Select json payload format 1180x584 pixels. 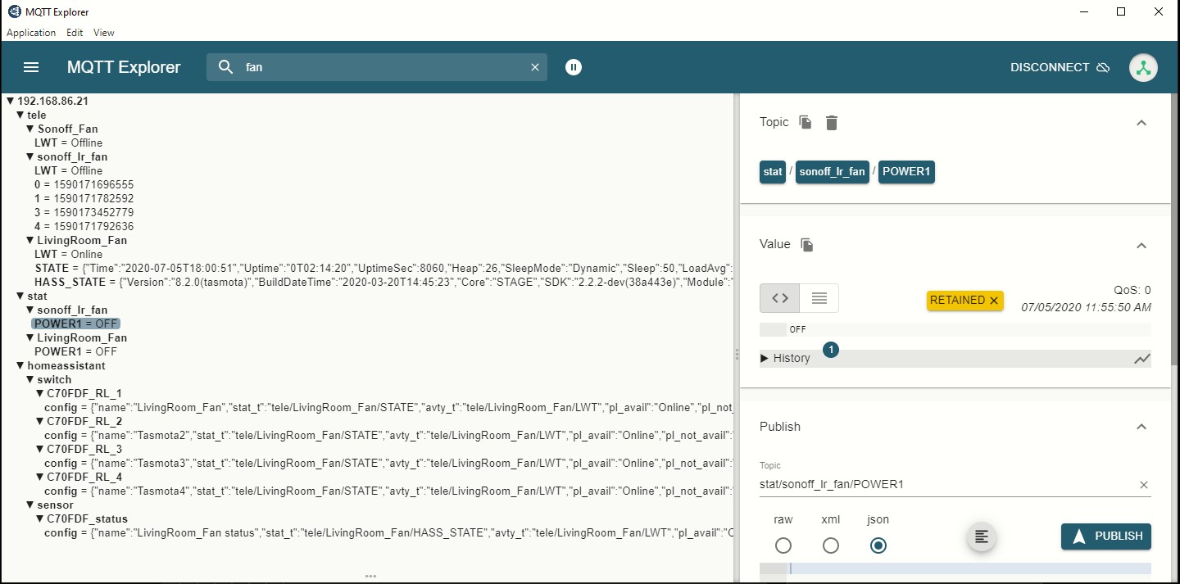click(878, 546)
